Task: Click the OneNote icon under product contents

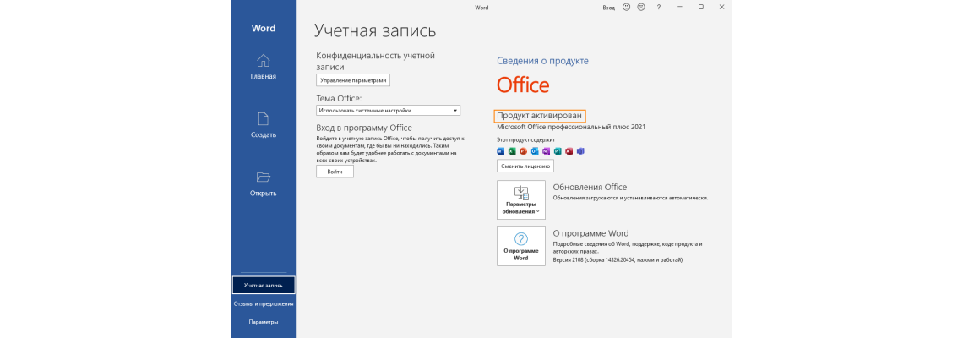Action: click(x=547, y=151)
